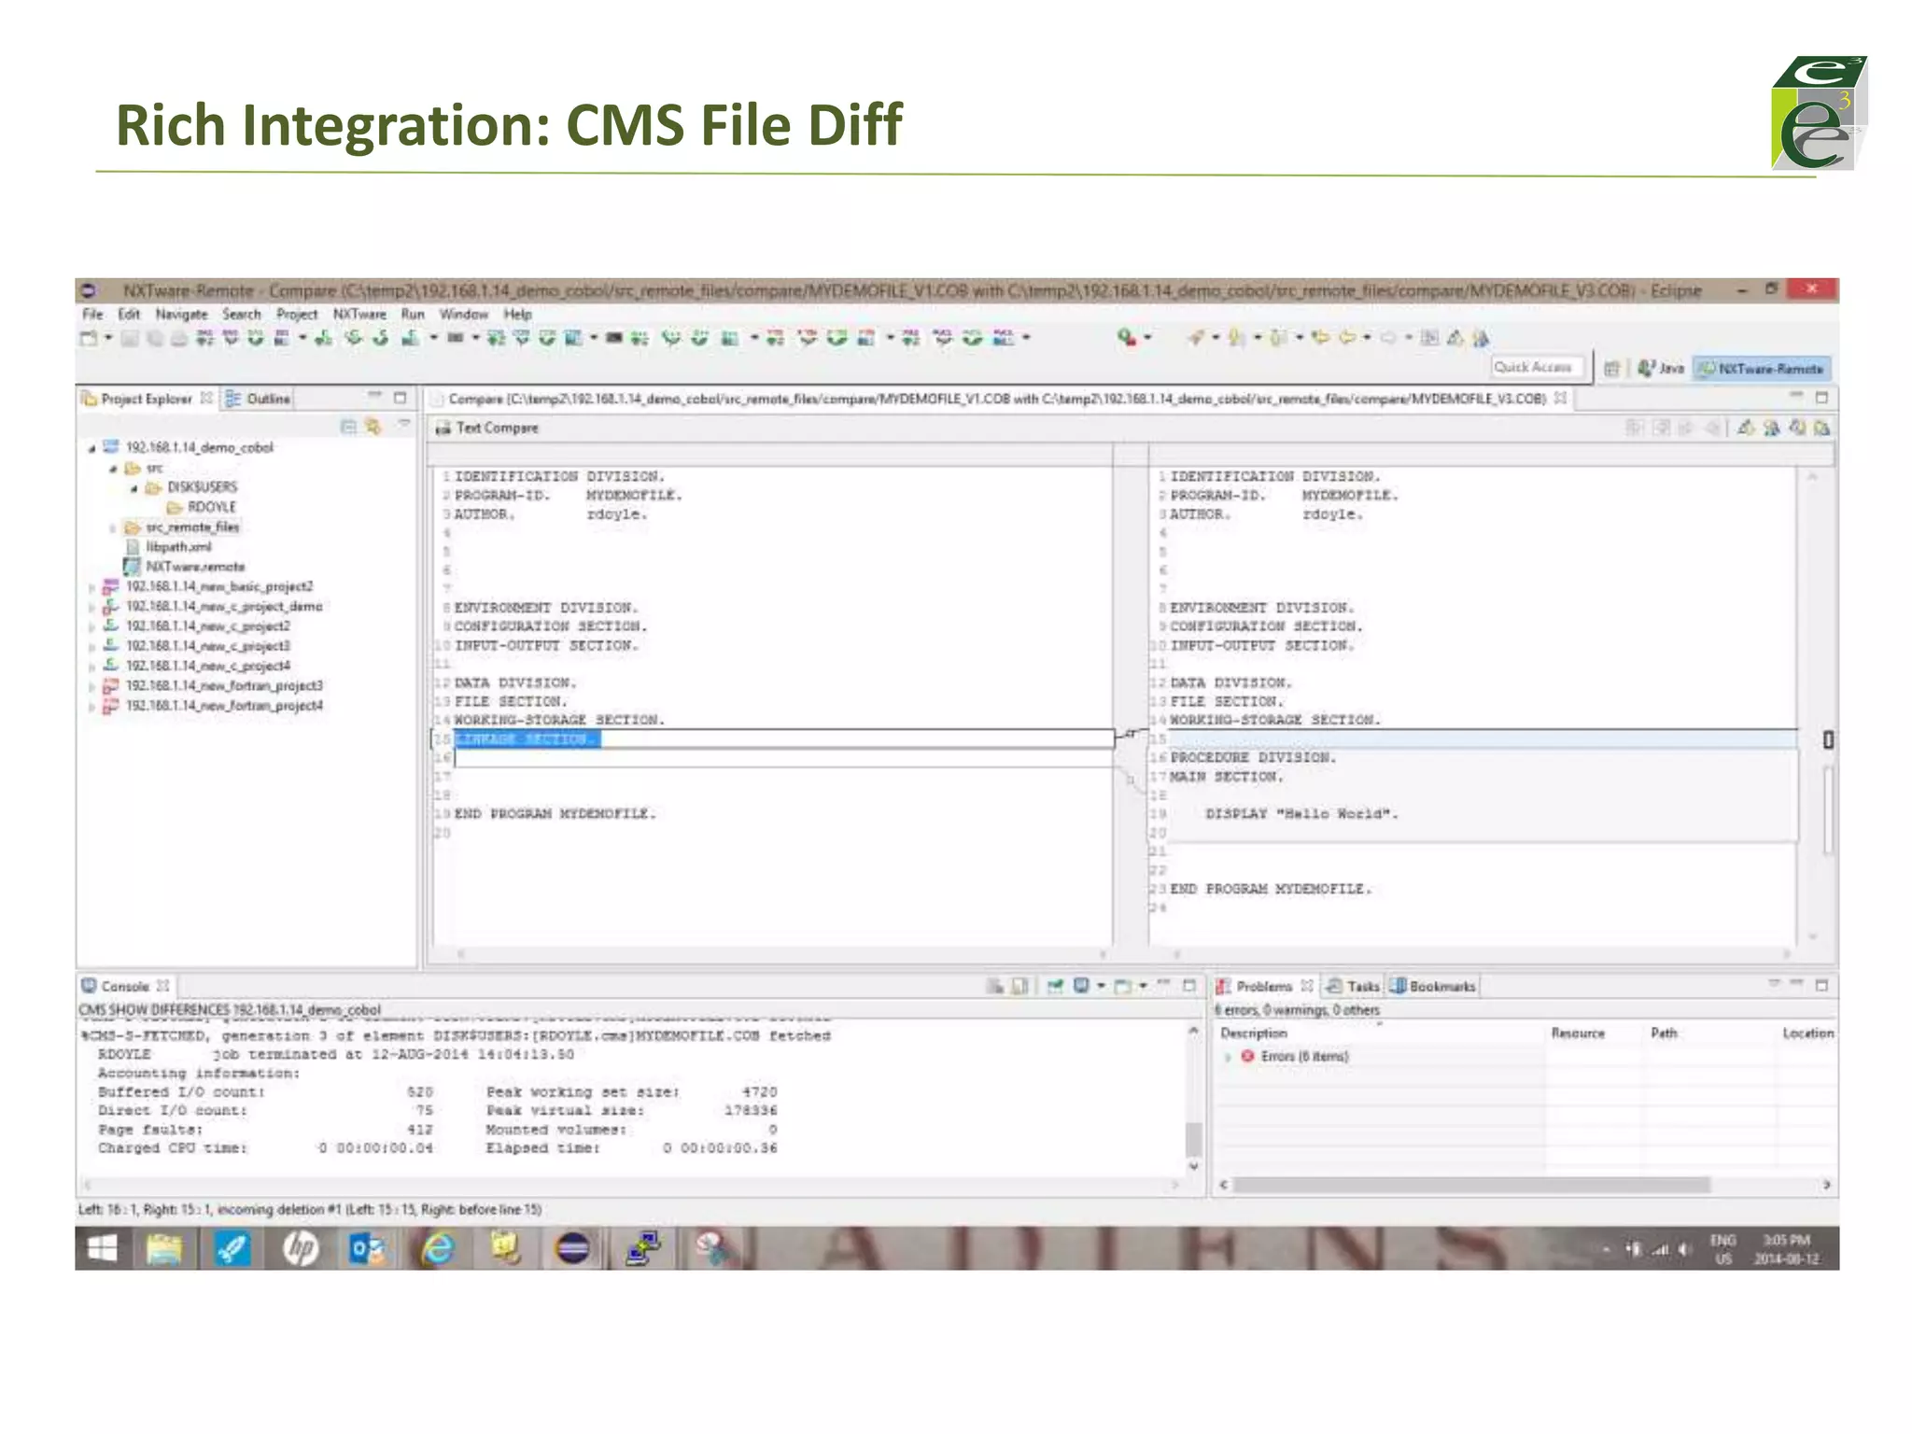Open the Search menu
The height and width of the screenshot is (1434, 1912).
pos(242,315)
